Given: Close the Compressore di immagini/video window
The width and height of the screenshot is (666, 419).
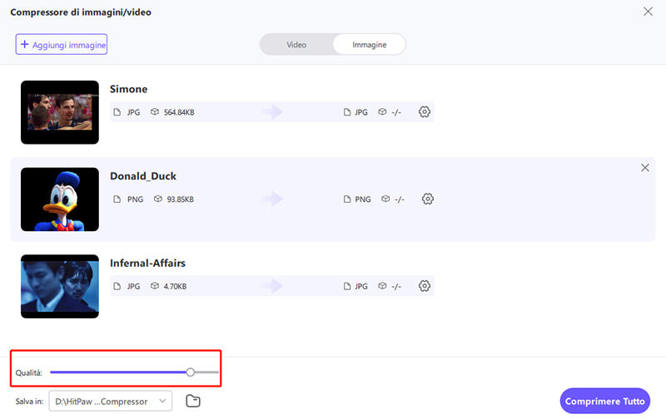Looking at the screenshot, I should (649, 12).
